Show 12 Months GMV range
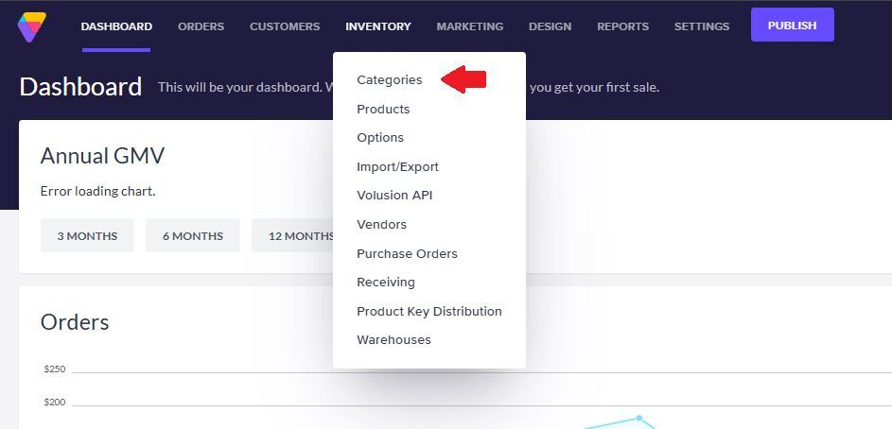Screen dimensions: 892x429 tap(293, 236)
